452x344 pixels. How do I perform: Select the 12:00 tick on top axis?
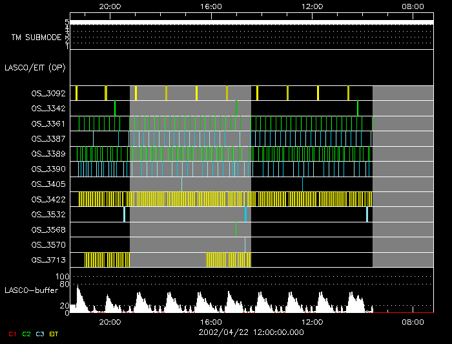(312, 6)
